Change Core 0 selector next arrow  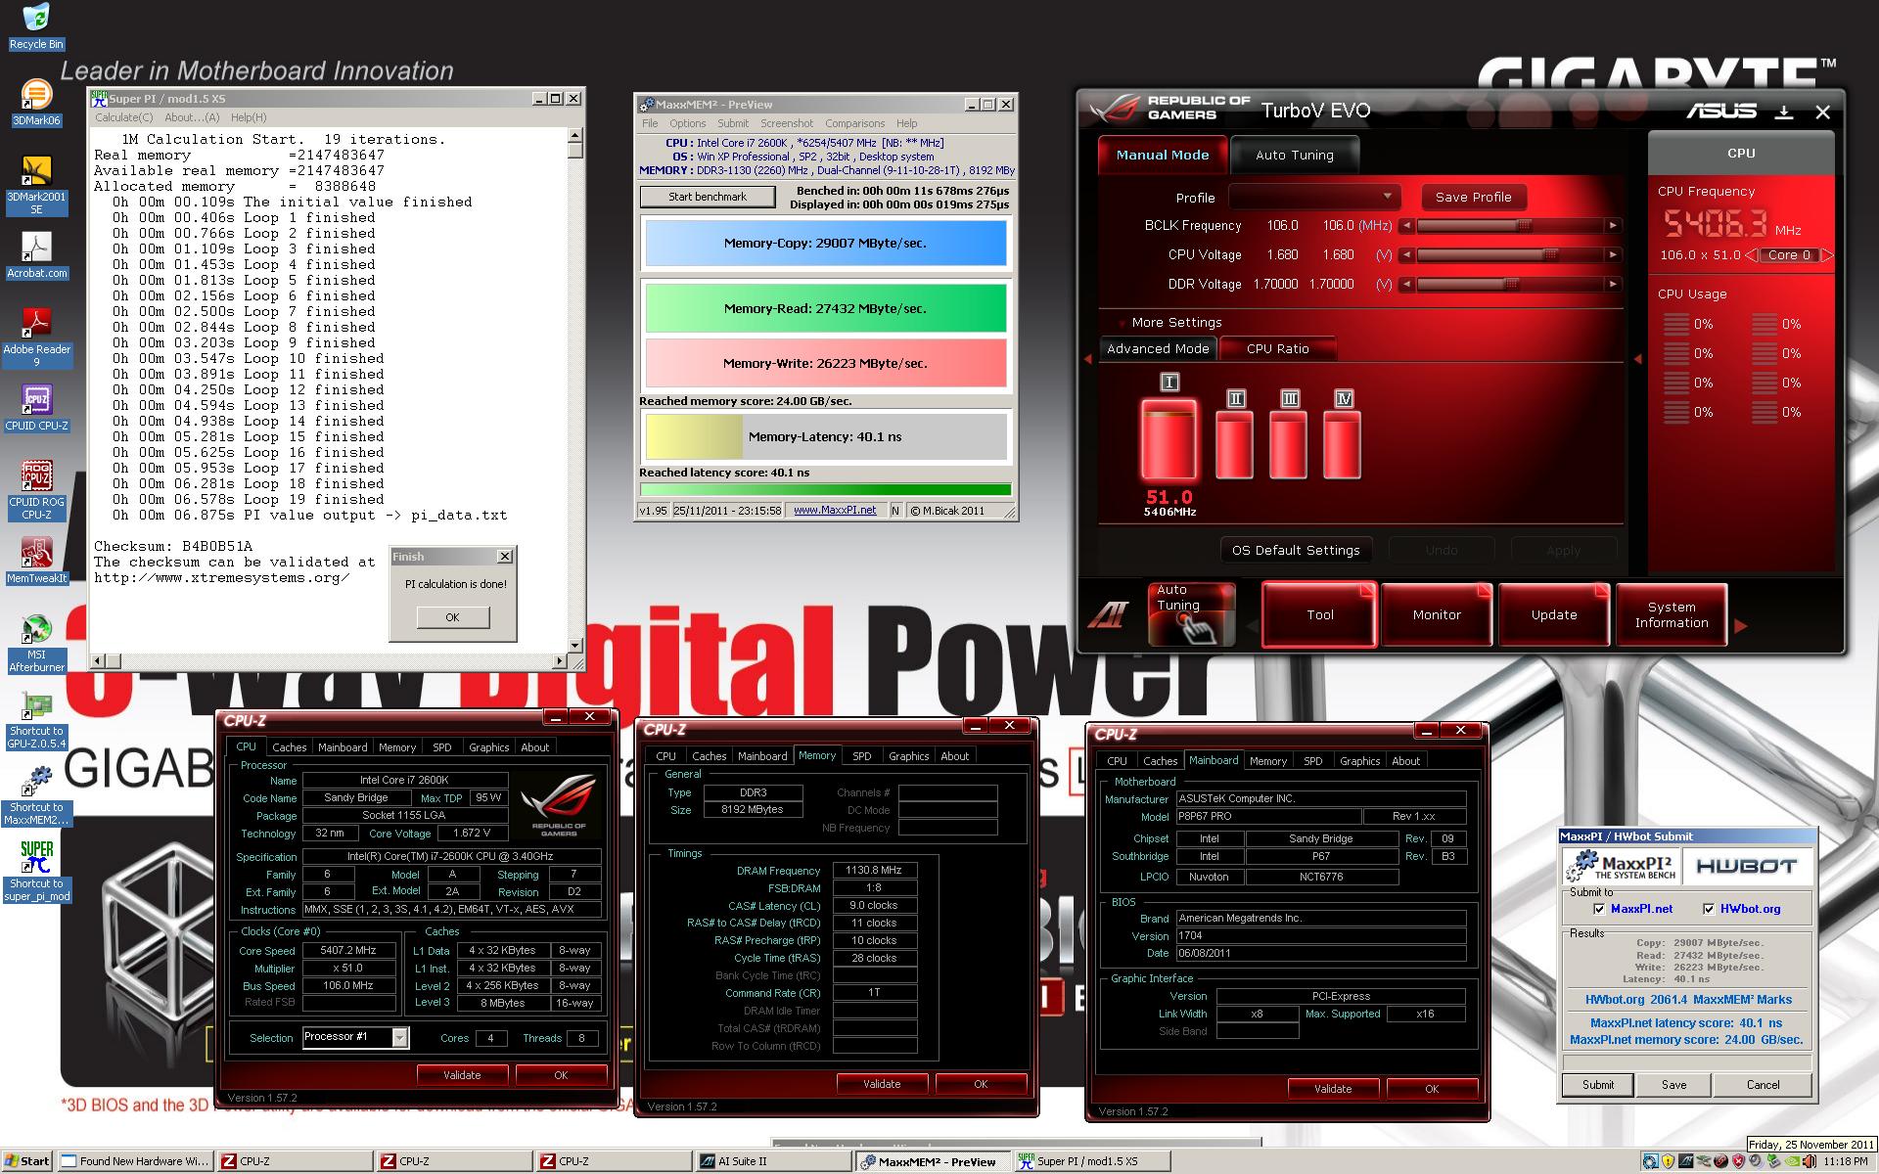1826,254
